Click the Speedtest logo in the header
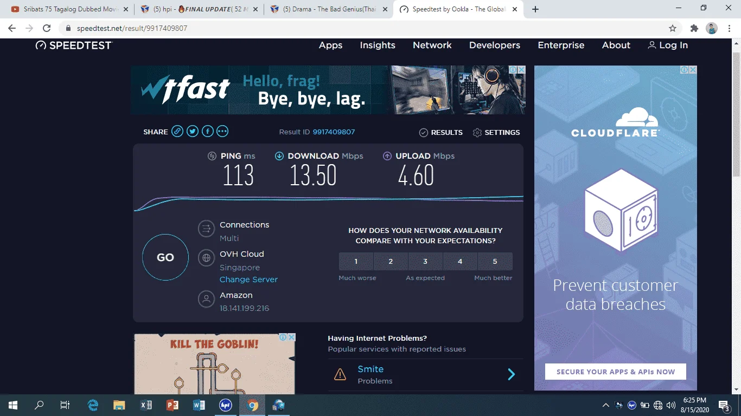This screenshot has width=741, height=416. 73,45
